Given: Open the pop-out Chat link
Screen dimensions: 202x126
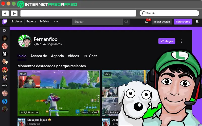Looking at the screenshot, I should tap(90, 56).
